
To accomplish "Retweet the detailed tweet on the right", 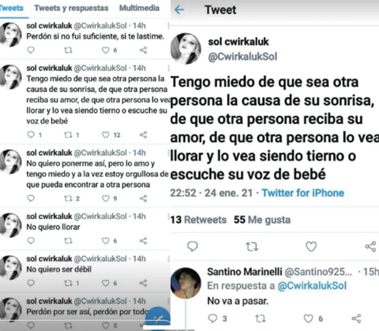I will click(x=252, y=247).
